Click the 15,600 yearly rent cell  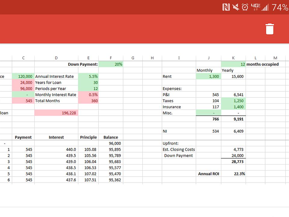pyautogui.click(x=234, y=76)
